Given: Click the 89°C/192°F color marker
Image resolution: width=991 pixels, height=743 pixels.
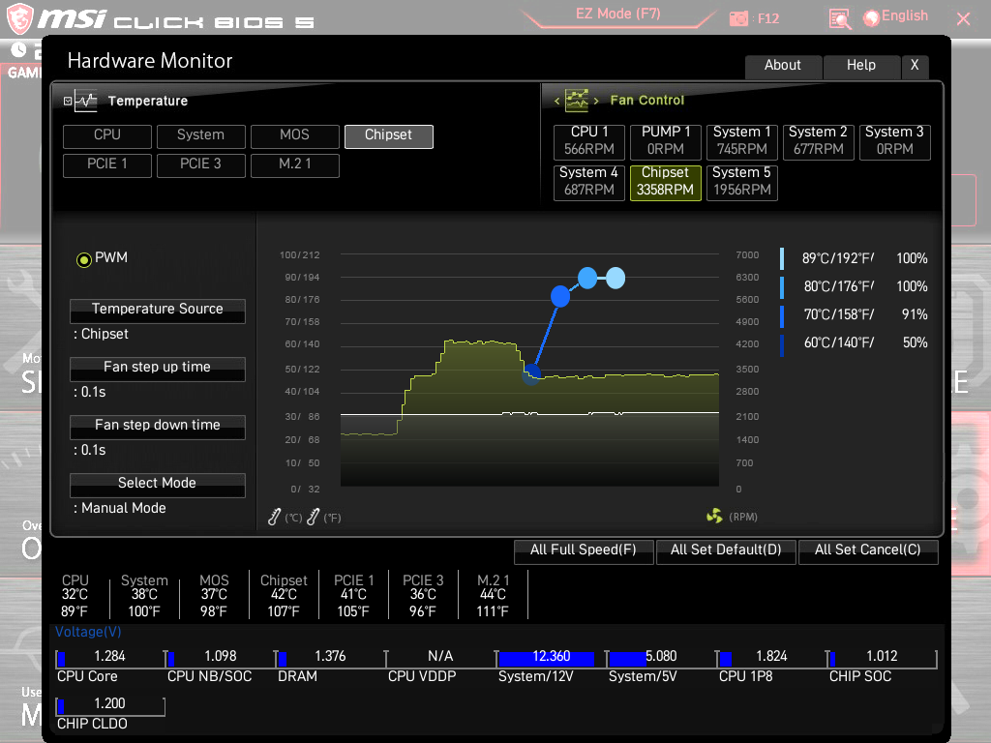Looking at the screenshot, I should tap(782, 258).
